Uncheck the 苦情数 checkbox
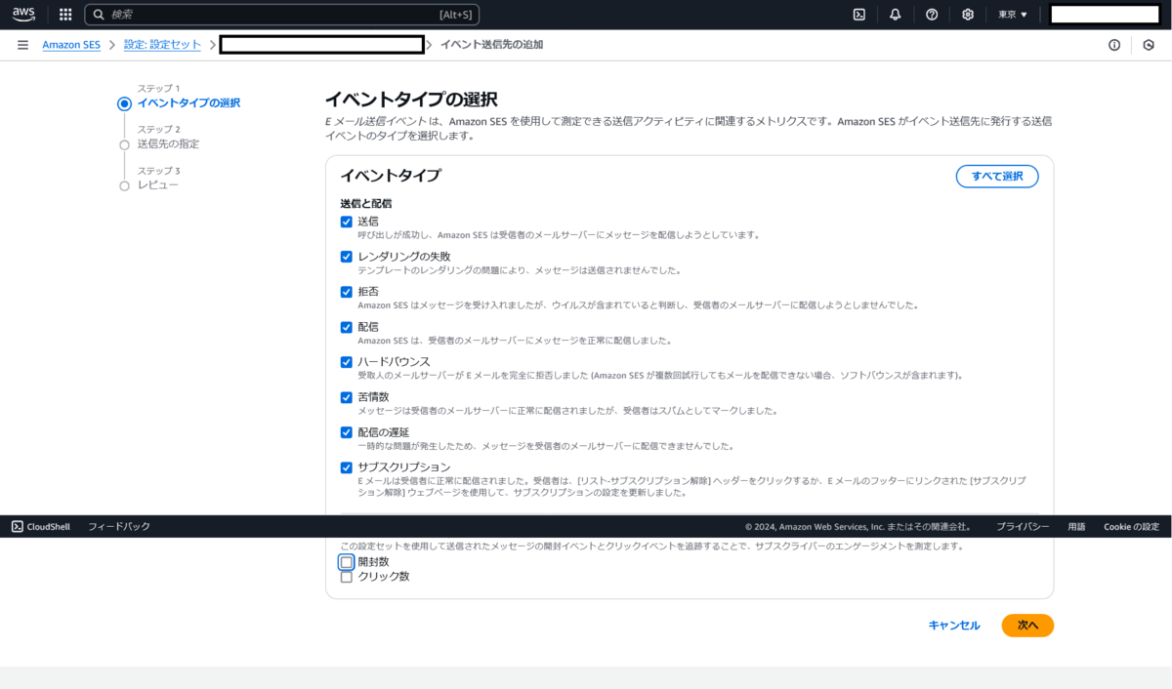The width and height of the screenshot is (1172, 689). tap(347, 397)
